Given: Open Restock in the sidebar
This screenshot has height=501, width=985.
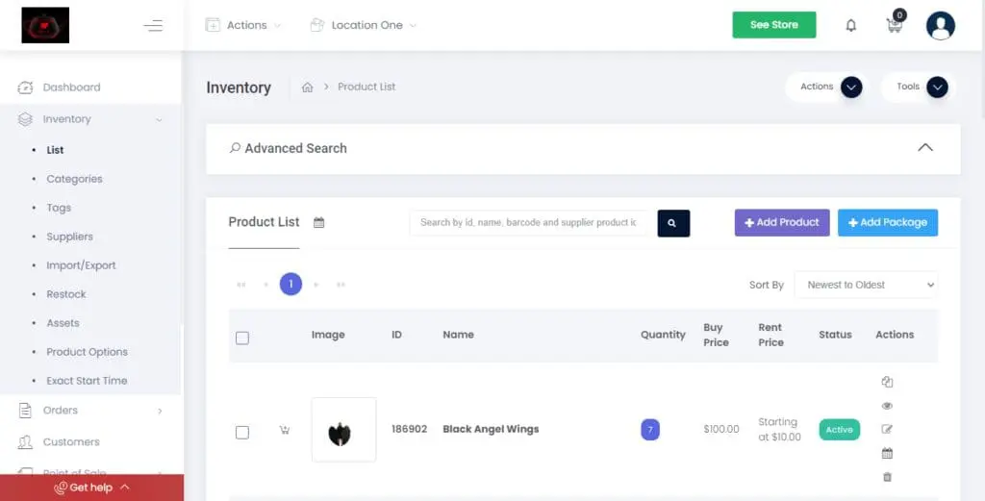Looking at the screenshot, I should [x=66, y=294].
